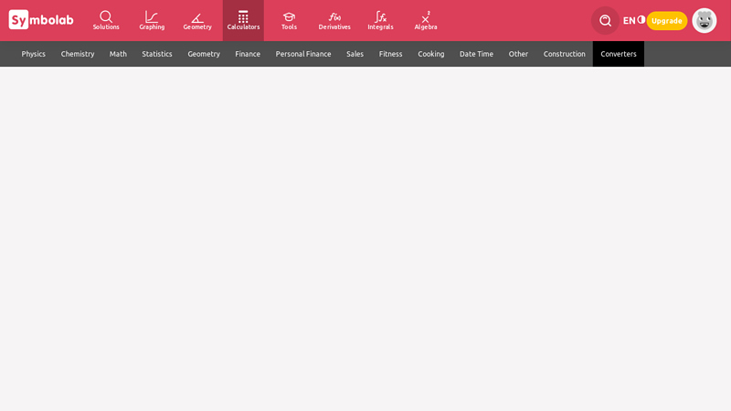Open the EN language selector

coord(629,20)
